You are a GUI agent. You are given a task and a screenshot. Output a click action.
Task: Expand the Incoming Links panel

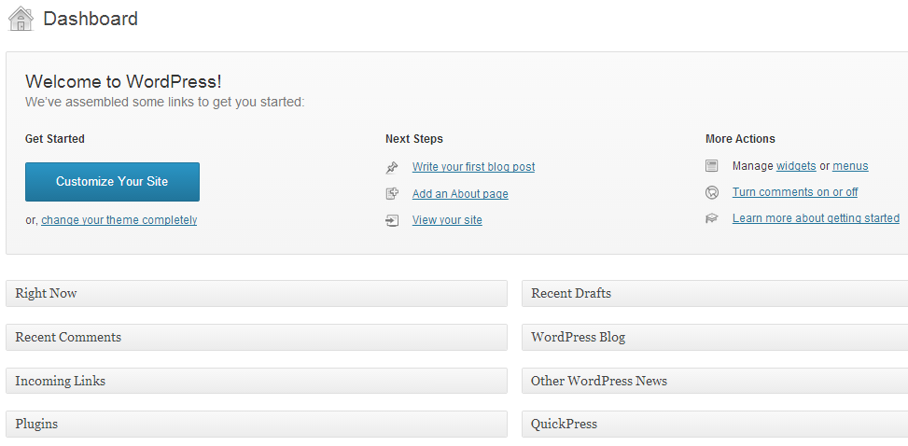257,381
